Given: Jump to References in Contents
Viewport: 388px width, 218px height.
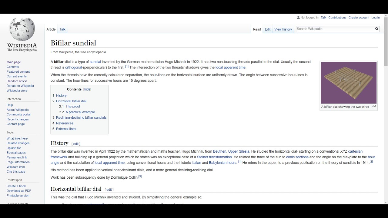Looking at the screenshot, I should [x=65, y=123].
